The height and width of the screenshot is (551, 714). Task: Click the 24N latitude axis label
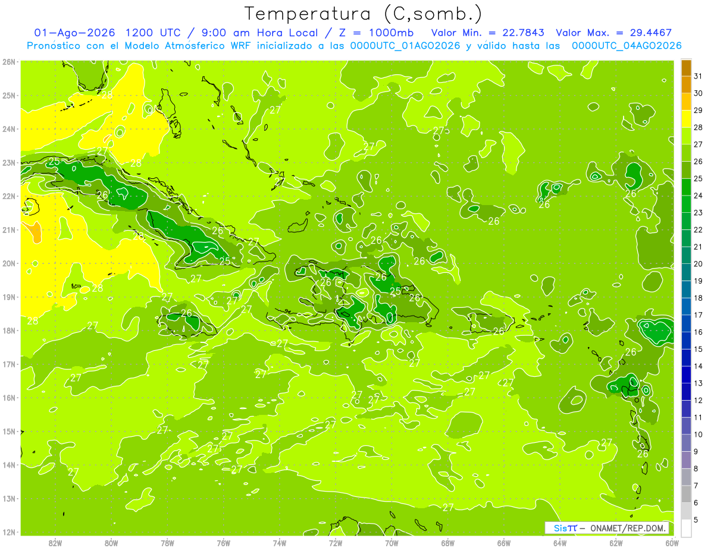(8, 129)
